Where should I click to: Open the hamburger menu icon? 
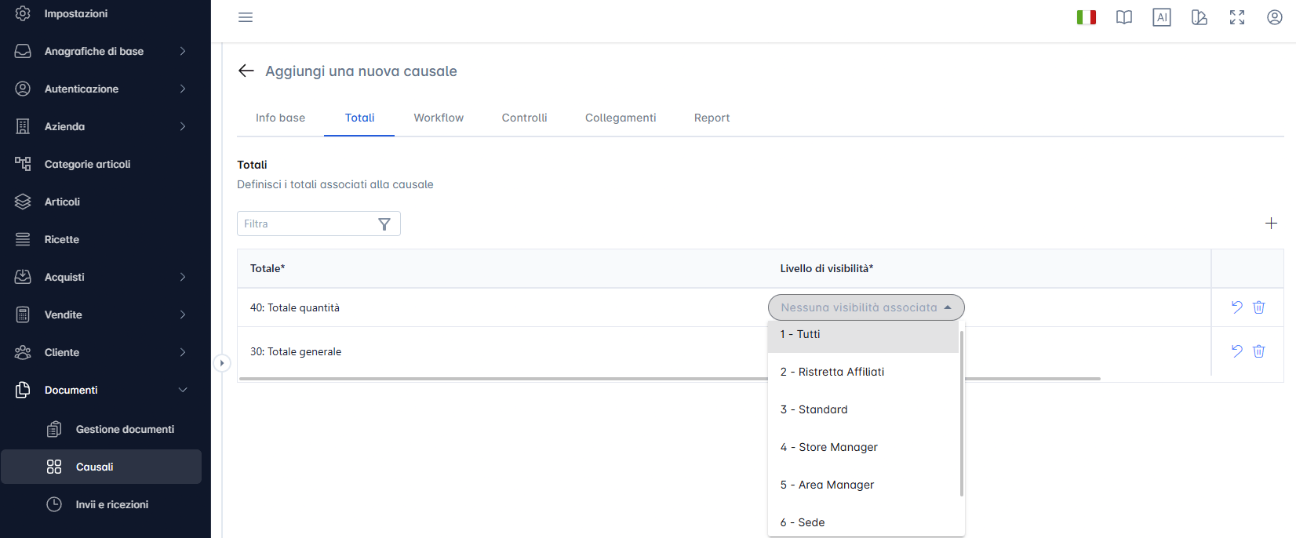click(x=246, y=17)
